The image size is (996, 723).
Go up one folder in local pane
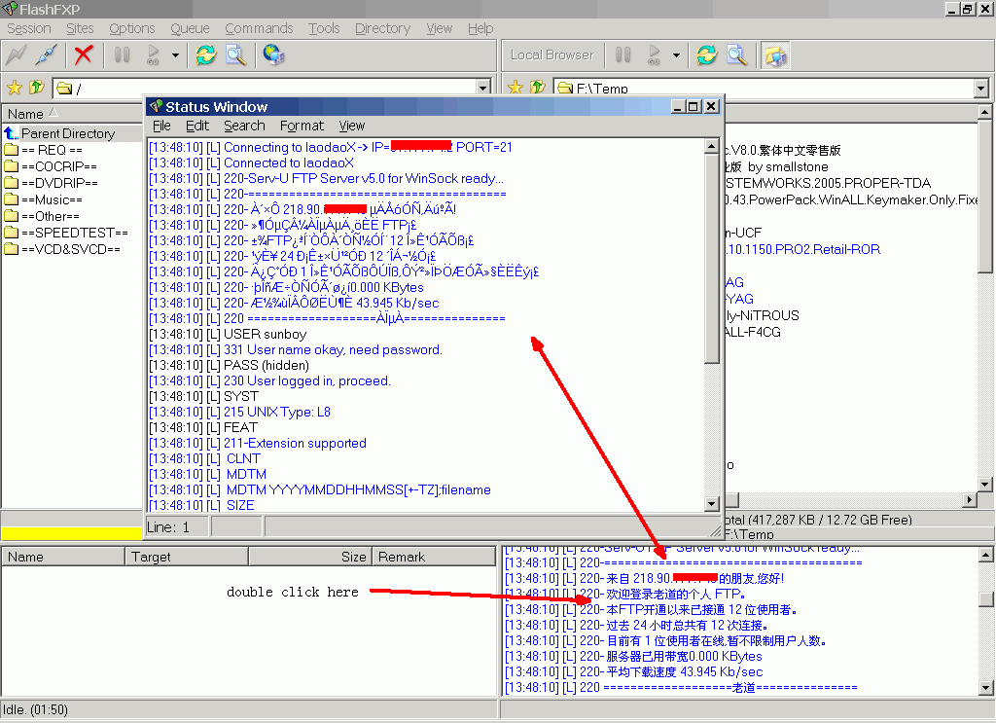point(538,89)
